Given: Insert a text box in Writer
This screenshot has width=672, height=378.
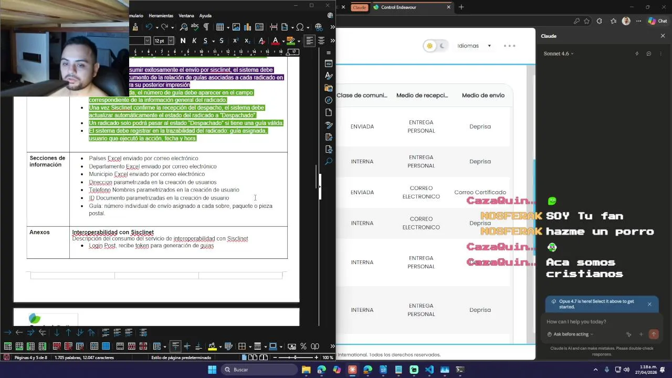Looking at the screenshot, I should [258, 27].
